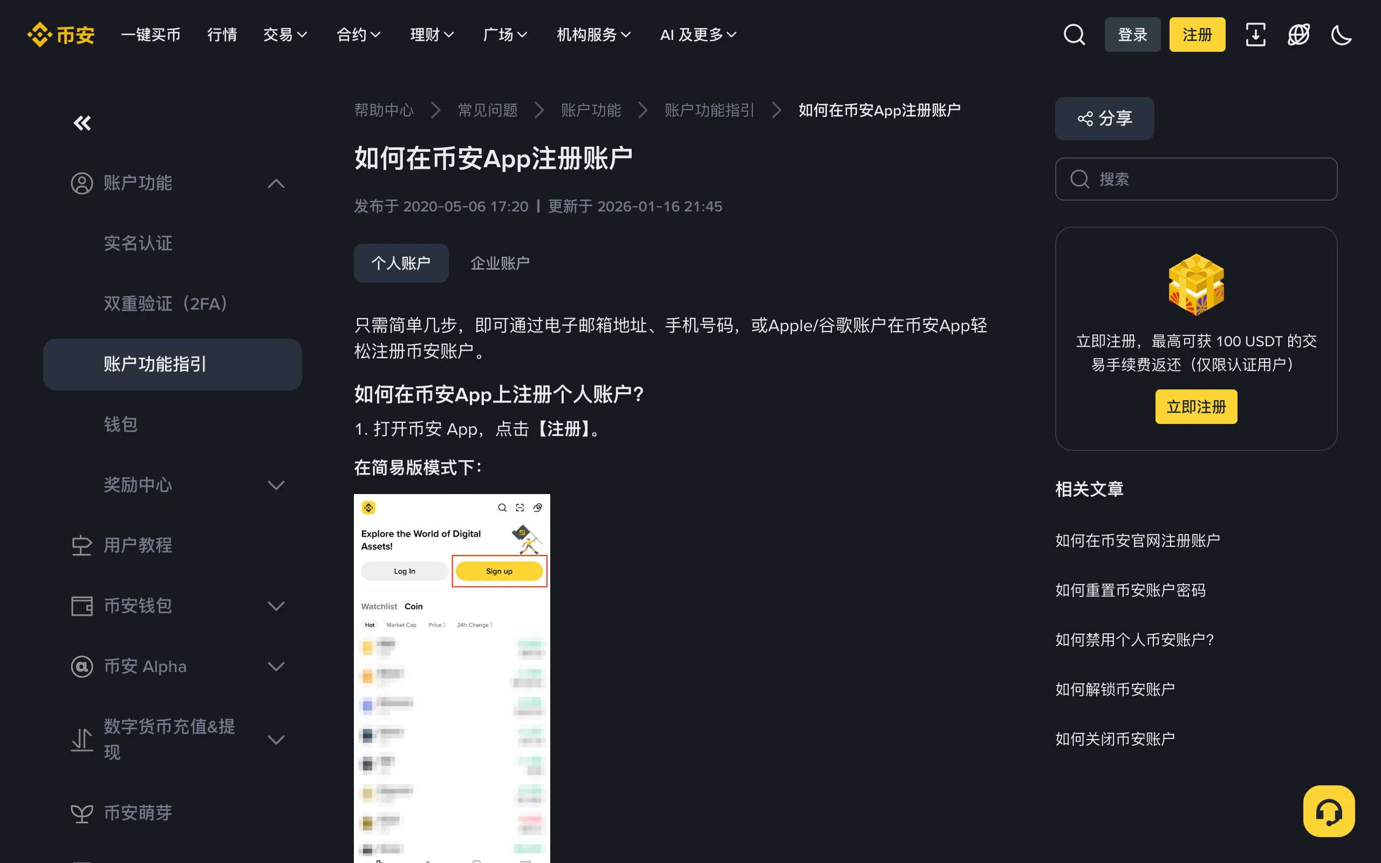
Task: Expand the 奖励中心 submenu chevron
Action: (x=276, y=485)
